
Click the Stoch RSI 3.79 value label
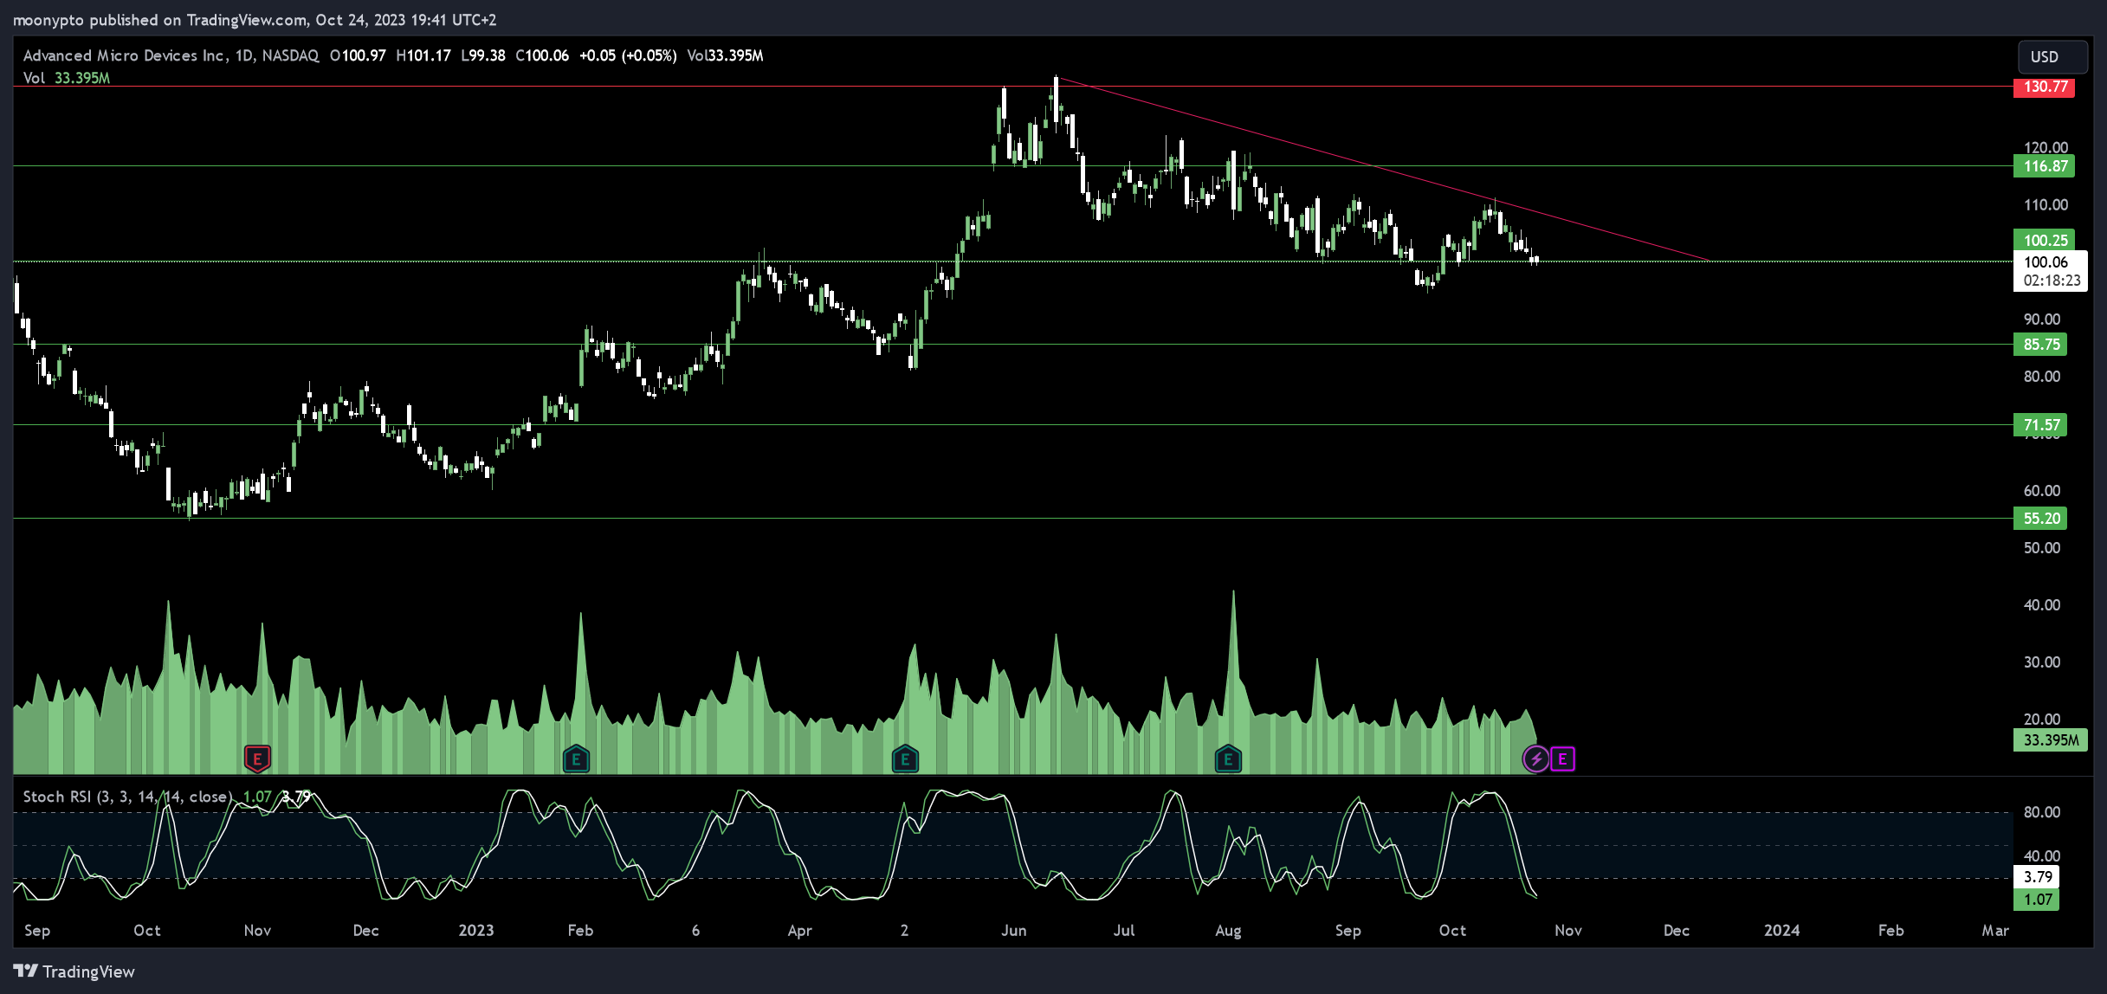[2038, 876]
